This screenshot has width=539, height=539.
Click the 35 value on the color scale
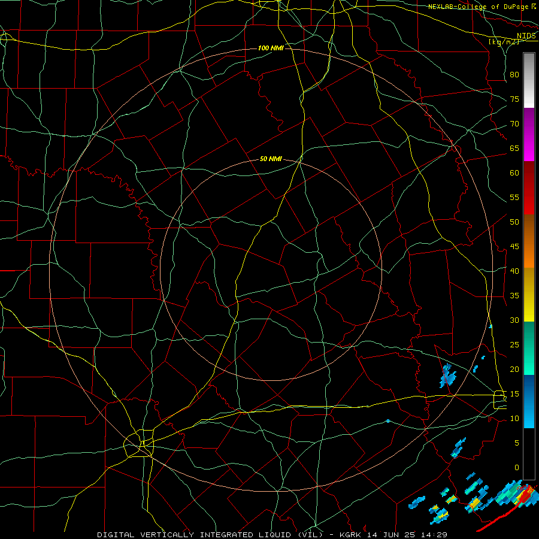(514, 296)
